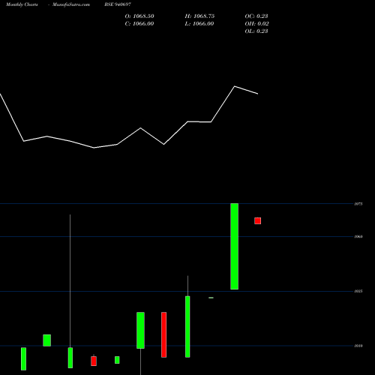The width and height of the screenshot is (375, 375).
Task: Click the final endpoint of the white line
Action: 257,94
